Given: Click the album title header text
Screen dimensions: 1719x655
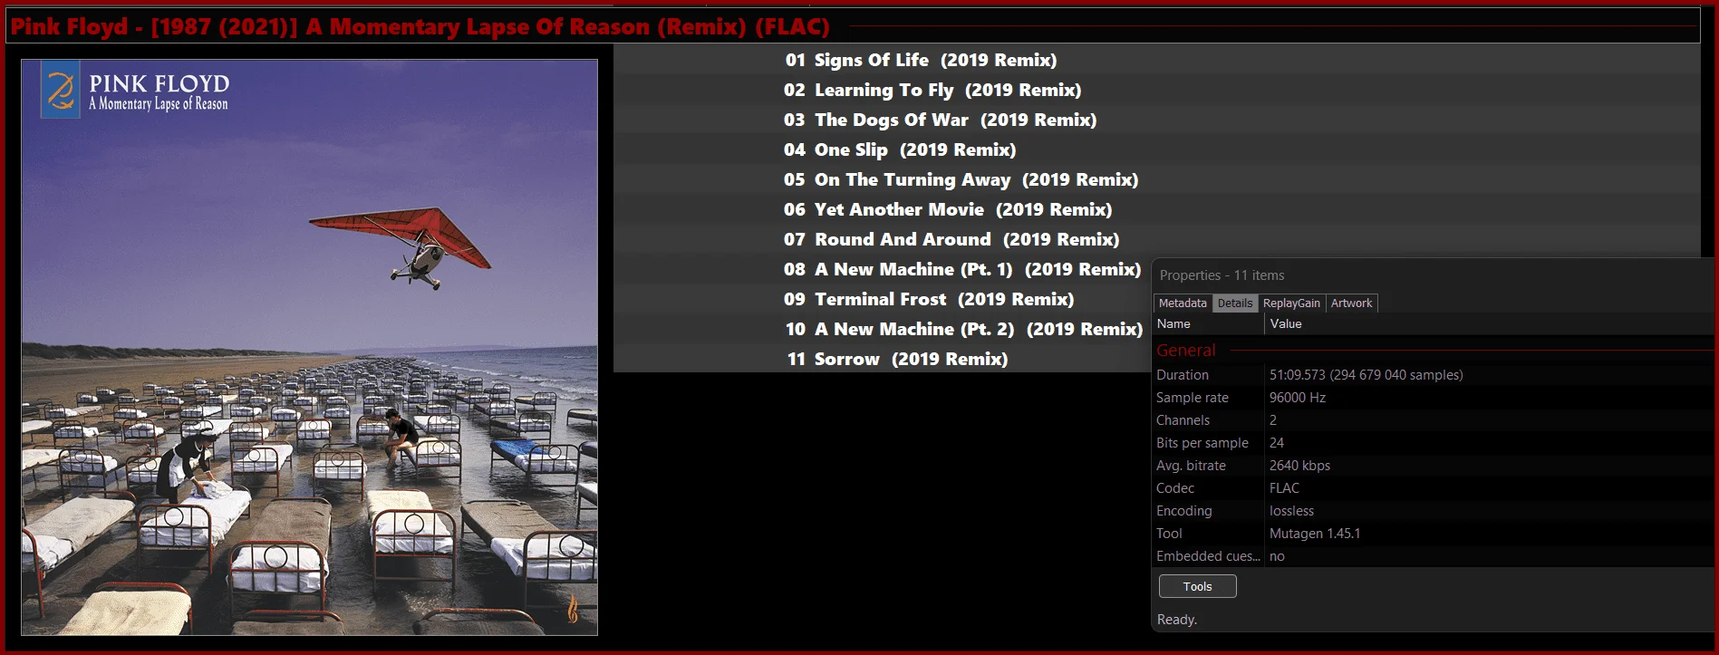Looking at the screenshot, I should 420,26.
